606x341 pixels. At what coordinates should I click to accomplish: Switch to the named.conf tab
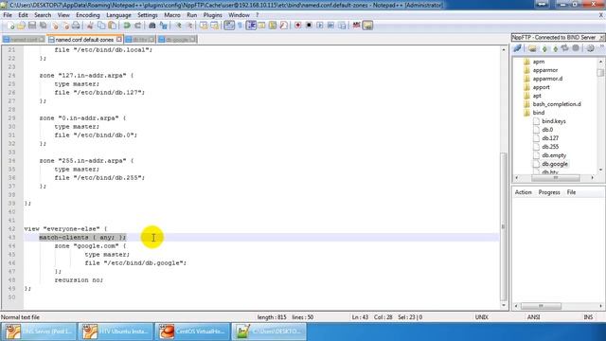pyautogui.click(x=23, y=40)
